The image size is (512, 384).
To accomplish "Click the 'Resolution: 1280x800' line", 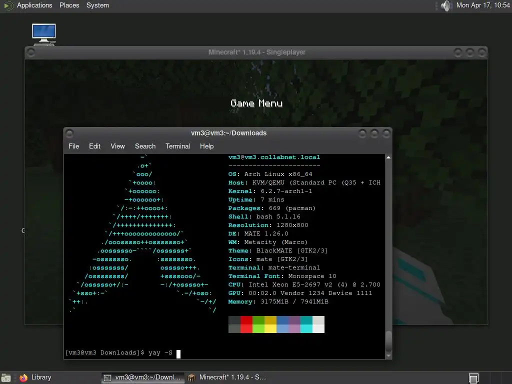I will [268, 225].
